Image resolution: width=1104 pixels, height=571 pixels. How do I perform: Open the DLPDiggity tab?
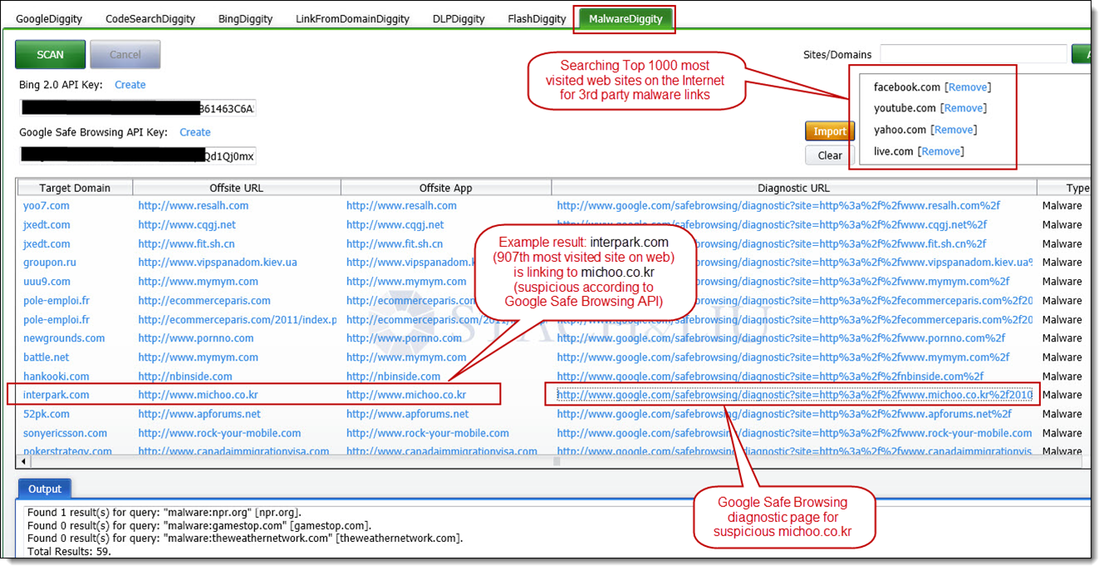pos(459,18)
